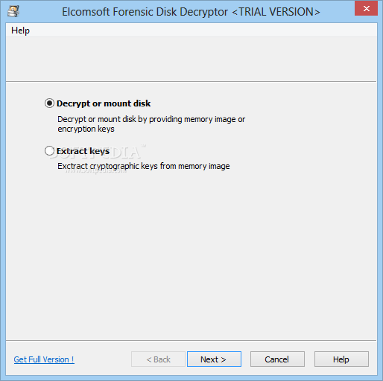
Task: Click the empty menu bar area beside Help
Action: 203,31
